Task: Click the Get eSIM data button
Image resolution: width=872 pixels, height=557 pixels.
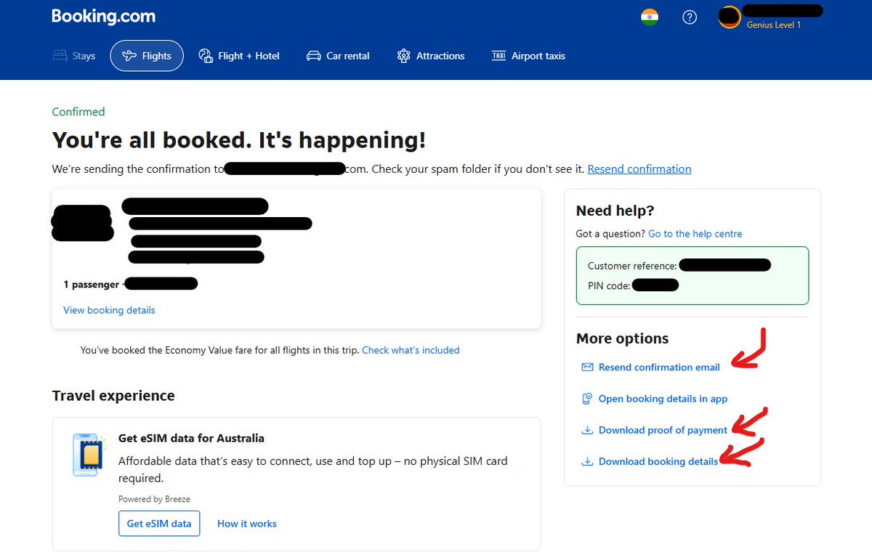Action: [159, 524]
